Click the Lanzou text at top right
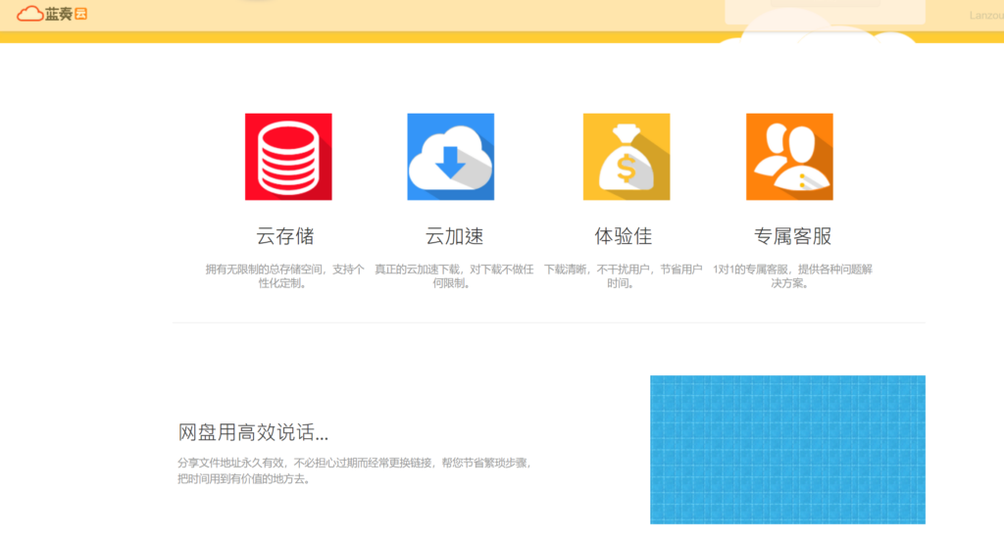 click(x=985, y=15)
